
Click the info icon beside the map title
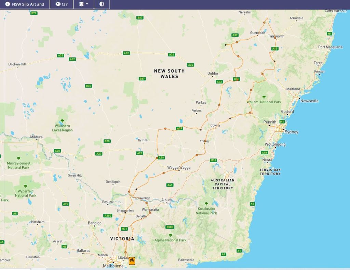coord(8,4)
